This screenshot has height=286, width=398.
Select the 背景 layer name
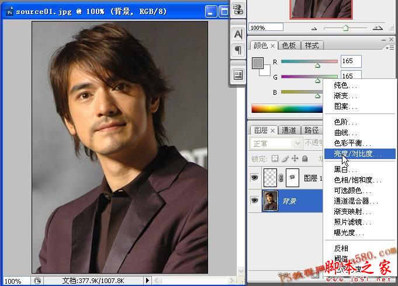[x=290, y=201]
